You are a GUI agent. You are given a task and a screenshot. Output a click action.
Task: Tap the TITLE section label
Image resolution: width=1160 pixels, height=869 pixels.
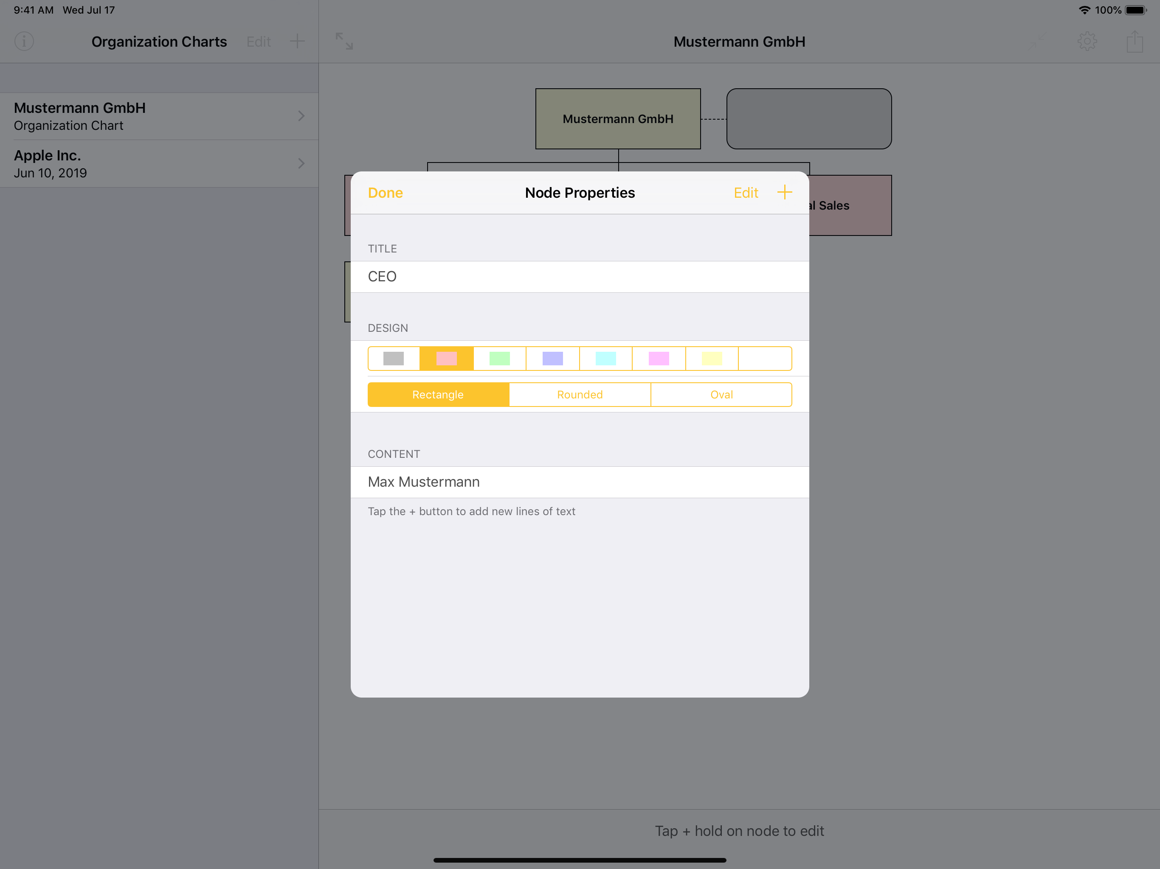point(382,249)
